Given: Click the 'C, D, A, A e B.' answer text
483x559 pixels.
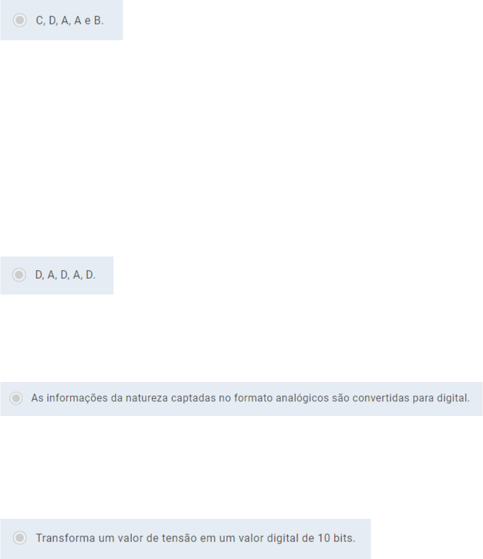Looking at the screenshot, I should 70,20.
